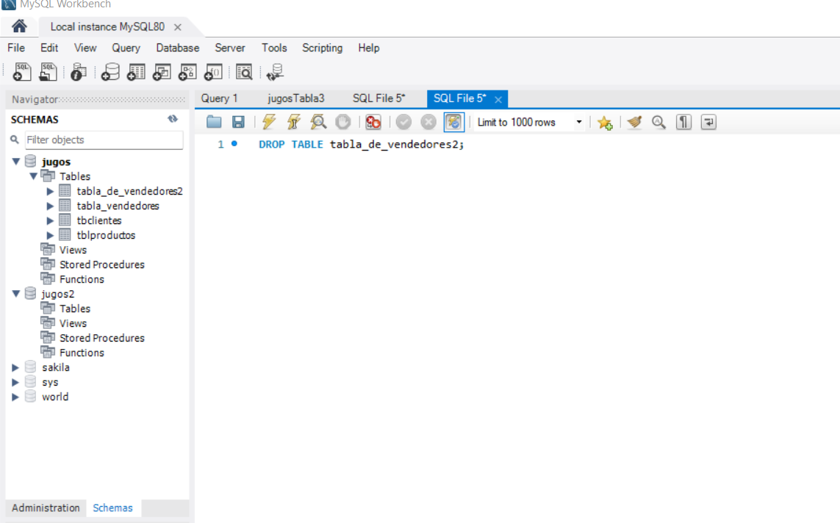Image resolution: width=840 pixels, height=523 pixels.
Task: Open the Scripting menu
Action: point(322,48)
